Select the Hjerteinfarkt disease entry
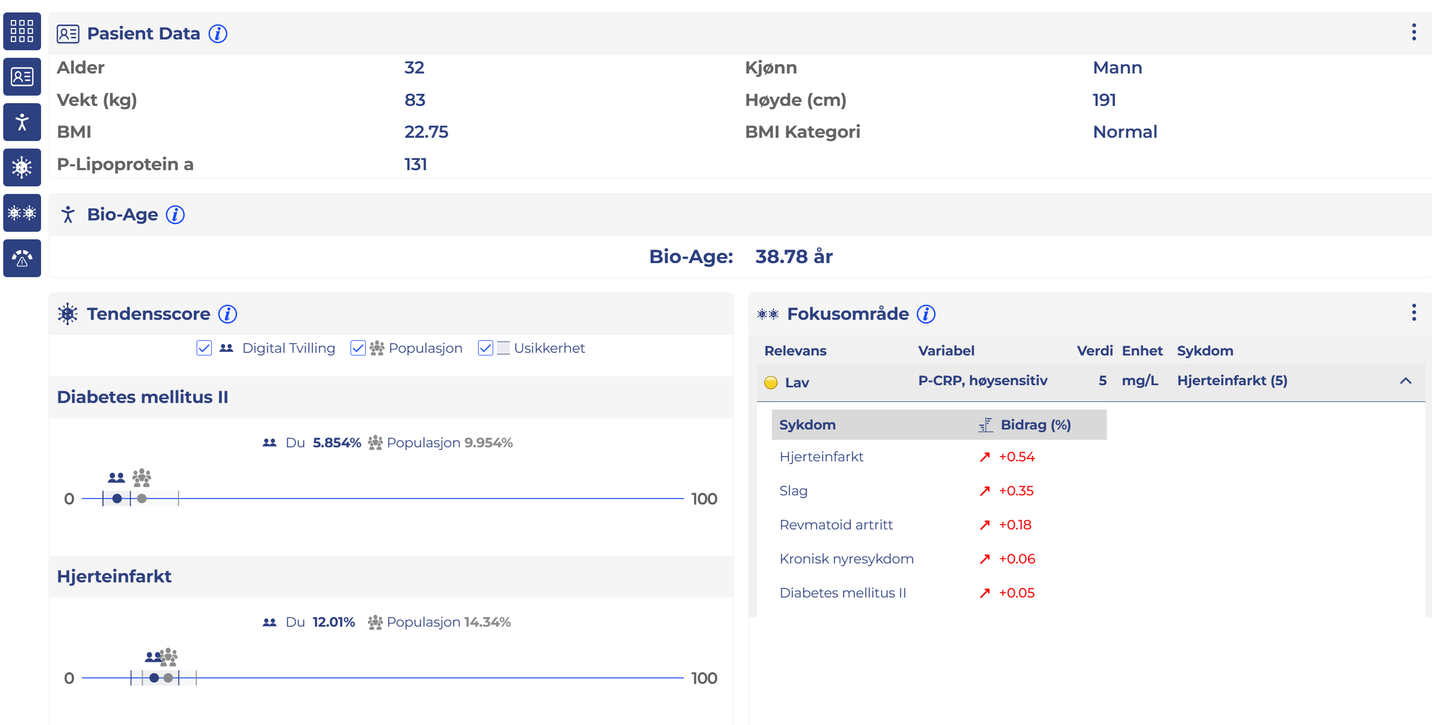1432x725 pixels. pos(822,457)
